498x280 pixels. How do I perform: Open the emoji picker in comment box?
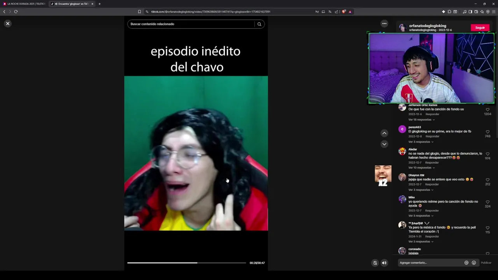coord(474,263)
